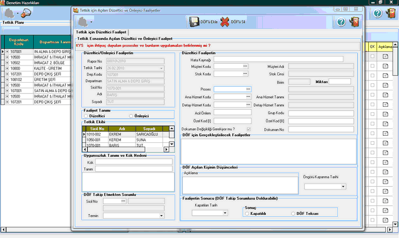Select row 107201 DEPO ÇIKIŞ ŞEFİ first entry

coord(37,74)
